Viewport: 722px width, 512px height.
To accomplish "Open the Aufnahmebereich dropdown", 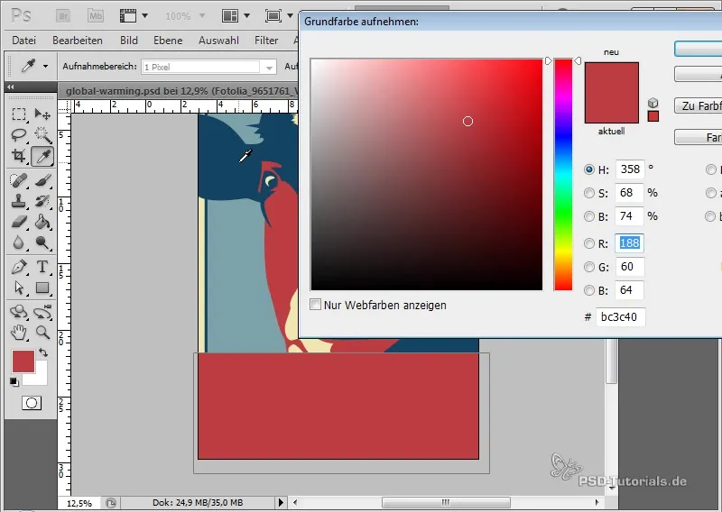I will coord(269,68).
